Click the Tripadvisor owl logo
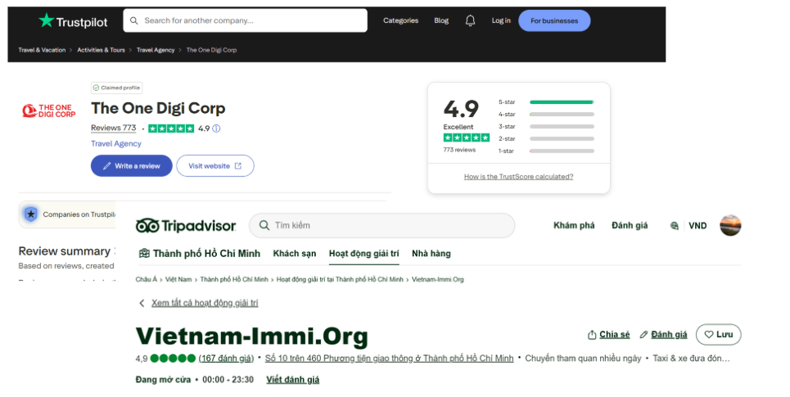This screenshot has height=397, width=790. point(147,226)
